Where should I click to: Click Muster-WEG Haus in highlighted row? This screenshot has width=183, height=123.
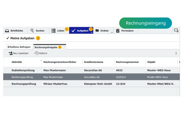pos(157,77)
